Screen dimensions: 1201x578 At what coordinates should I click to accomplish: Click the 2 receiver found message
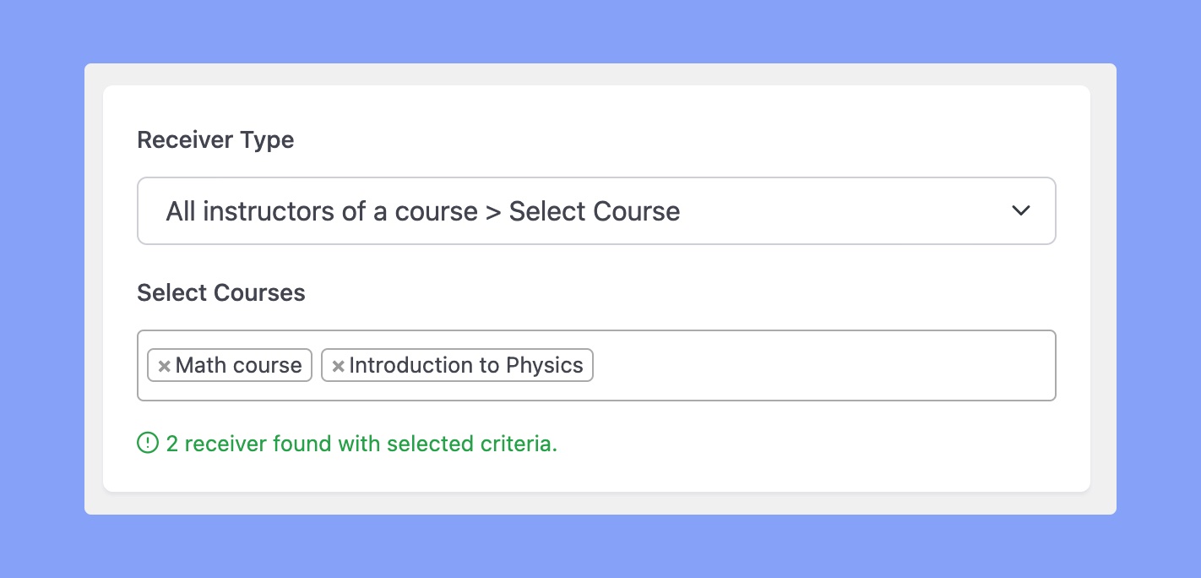361,443
